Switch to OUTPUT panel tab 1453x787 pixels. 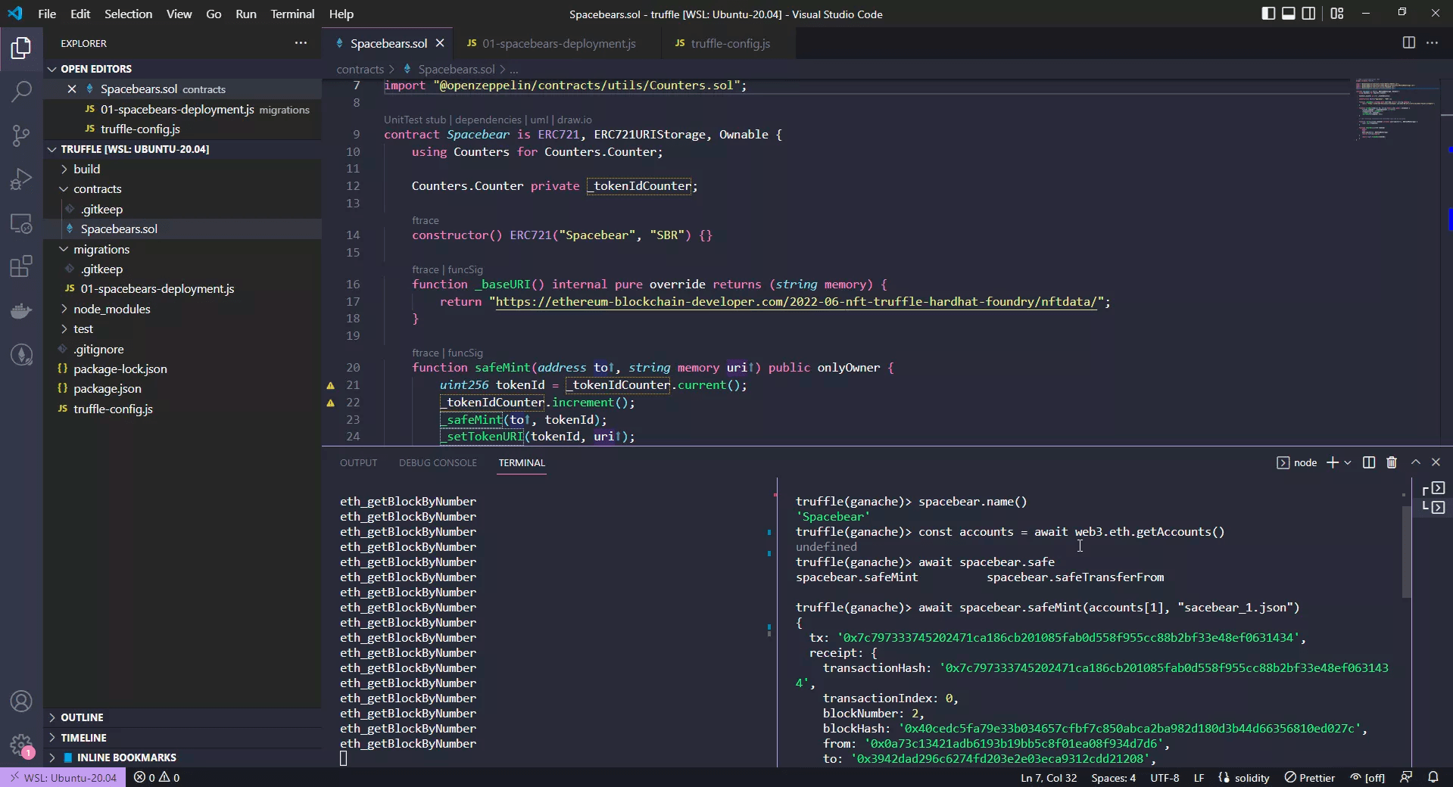tap(358, 462)
